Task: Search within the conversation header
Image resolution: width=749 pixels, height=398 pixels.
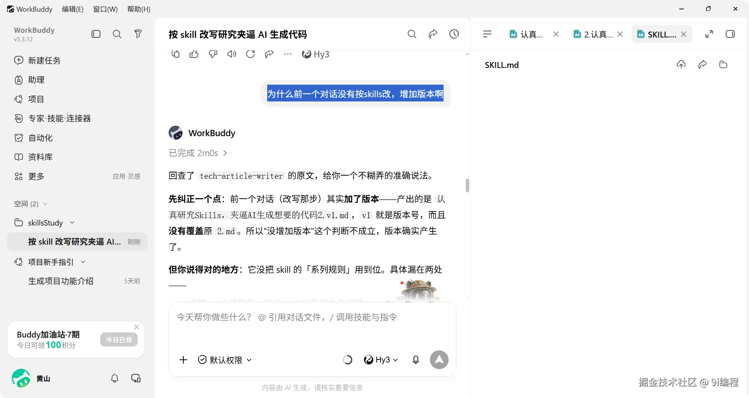Action: (412, 34)
